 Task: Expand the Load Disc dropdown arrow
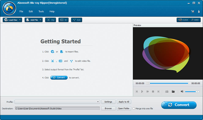click(20, 20)
